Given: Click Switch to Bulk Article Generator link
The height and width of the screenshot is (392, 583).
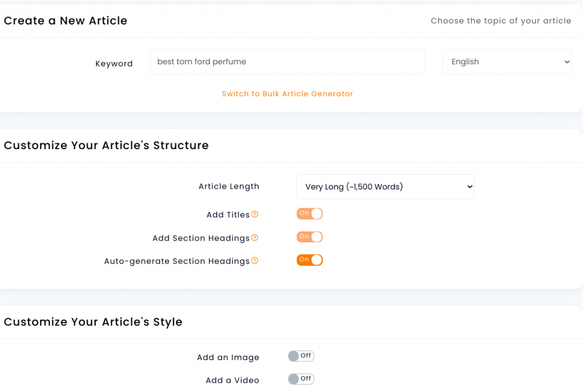Looking at the screenshot, I should (x=288, y=94).
